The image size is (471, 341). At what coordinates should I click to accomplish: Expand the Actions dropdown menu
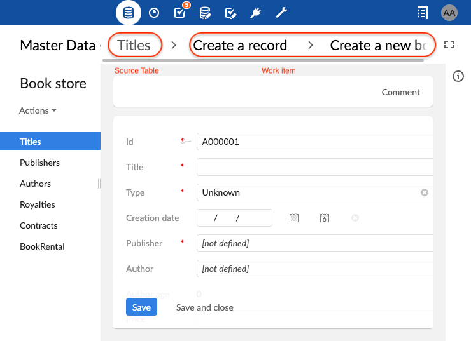point(38,110)
